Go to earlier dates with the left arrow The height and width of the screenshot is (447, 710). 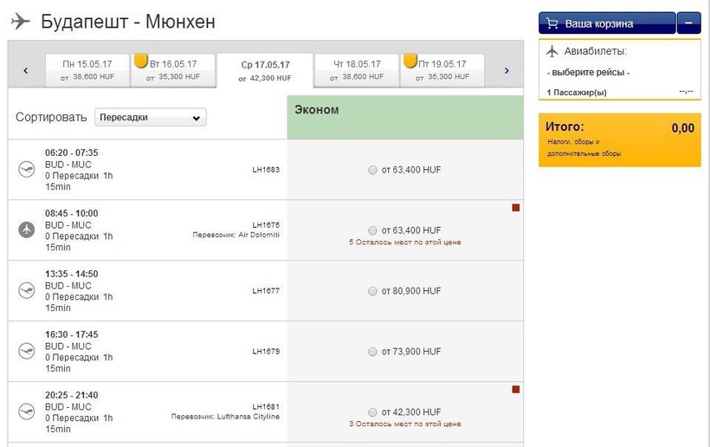pyautogui.click(x=25, y=71)
